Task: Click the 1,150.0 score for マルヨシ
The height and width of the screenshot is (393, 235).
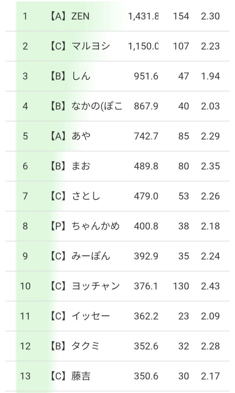Action: click(x=144, y=46)
